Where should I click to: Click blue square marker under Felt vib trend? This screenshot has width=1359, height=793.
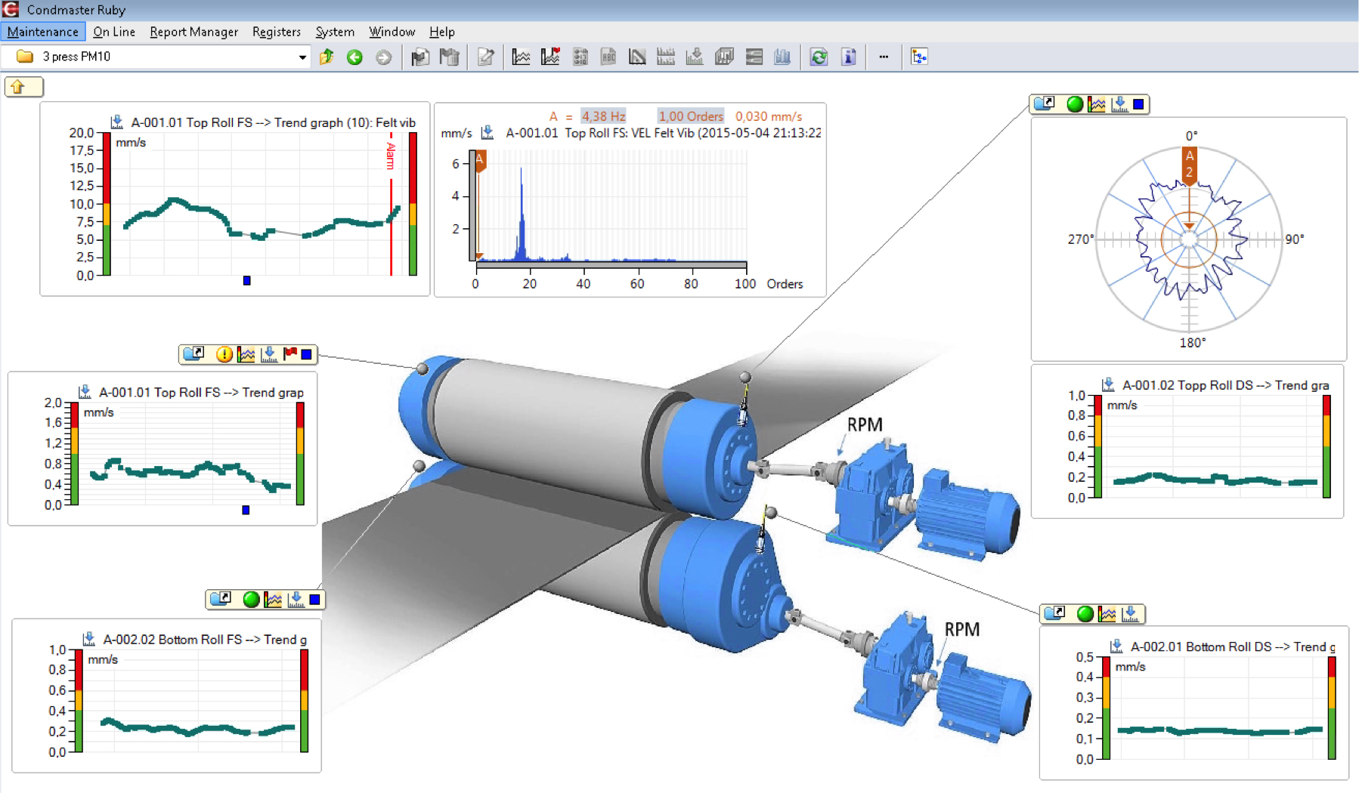tap(246, 281)
